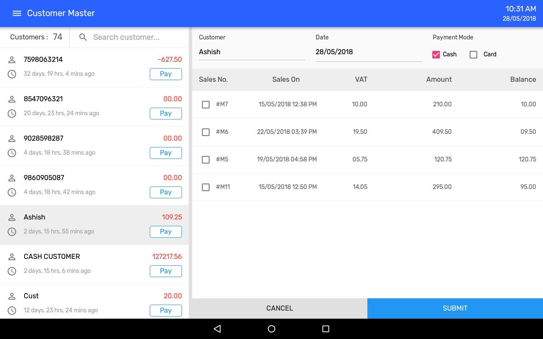Click clock icon beside 18 hrs, 38 mins
The height and width of the screenshot is (339, 543).
[x=12, y=153]
